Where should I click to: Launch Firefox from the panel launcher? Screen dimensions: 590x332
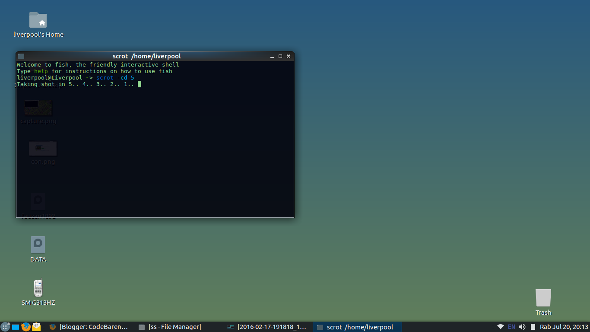tap(26, 327)
